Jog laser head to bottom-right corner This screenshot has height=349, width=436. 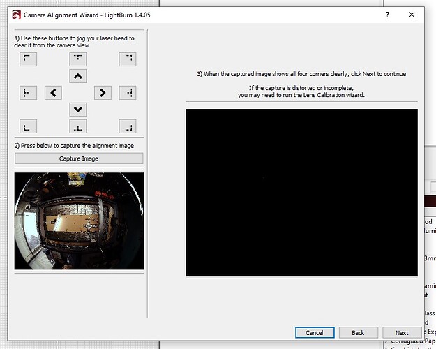coord(128,126)
